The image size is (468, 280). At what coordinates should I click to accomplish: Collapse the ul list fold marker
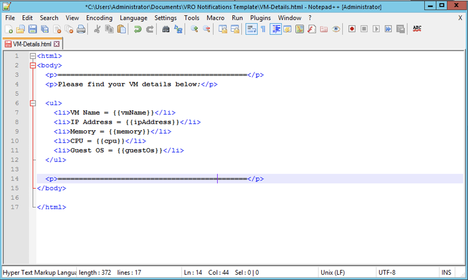(33, 103)
